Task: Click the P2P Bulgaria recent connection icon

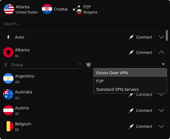Action: (77, 10)
